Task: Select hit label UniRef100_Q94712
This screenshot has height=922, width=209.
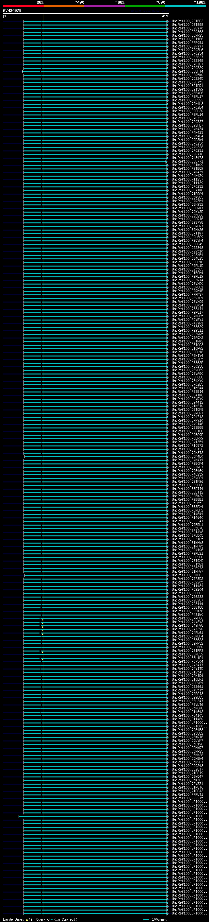Action: pos(187,417)
